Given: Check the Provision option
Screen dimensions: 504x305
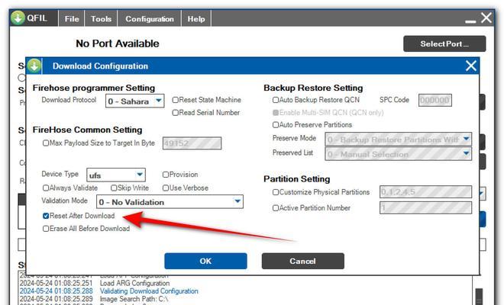Looking at the screenshot, I should (166, 175).
